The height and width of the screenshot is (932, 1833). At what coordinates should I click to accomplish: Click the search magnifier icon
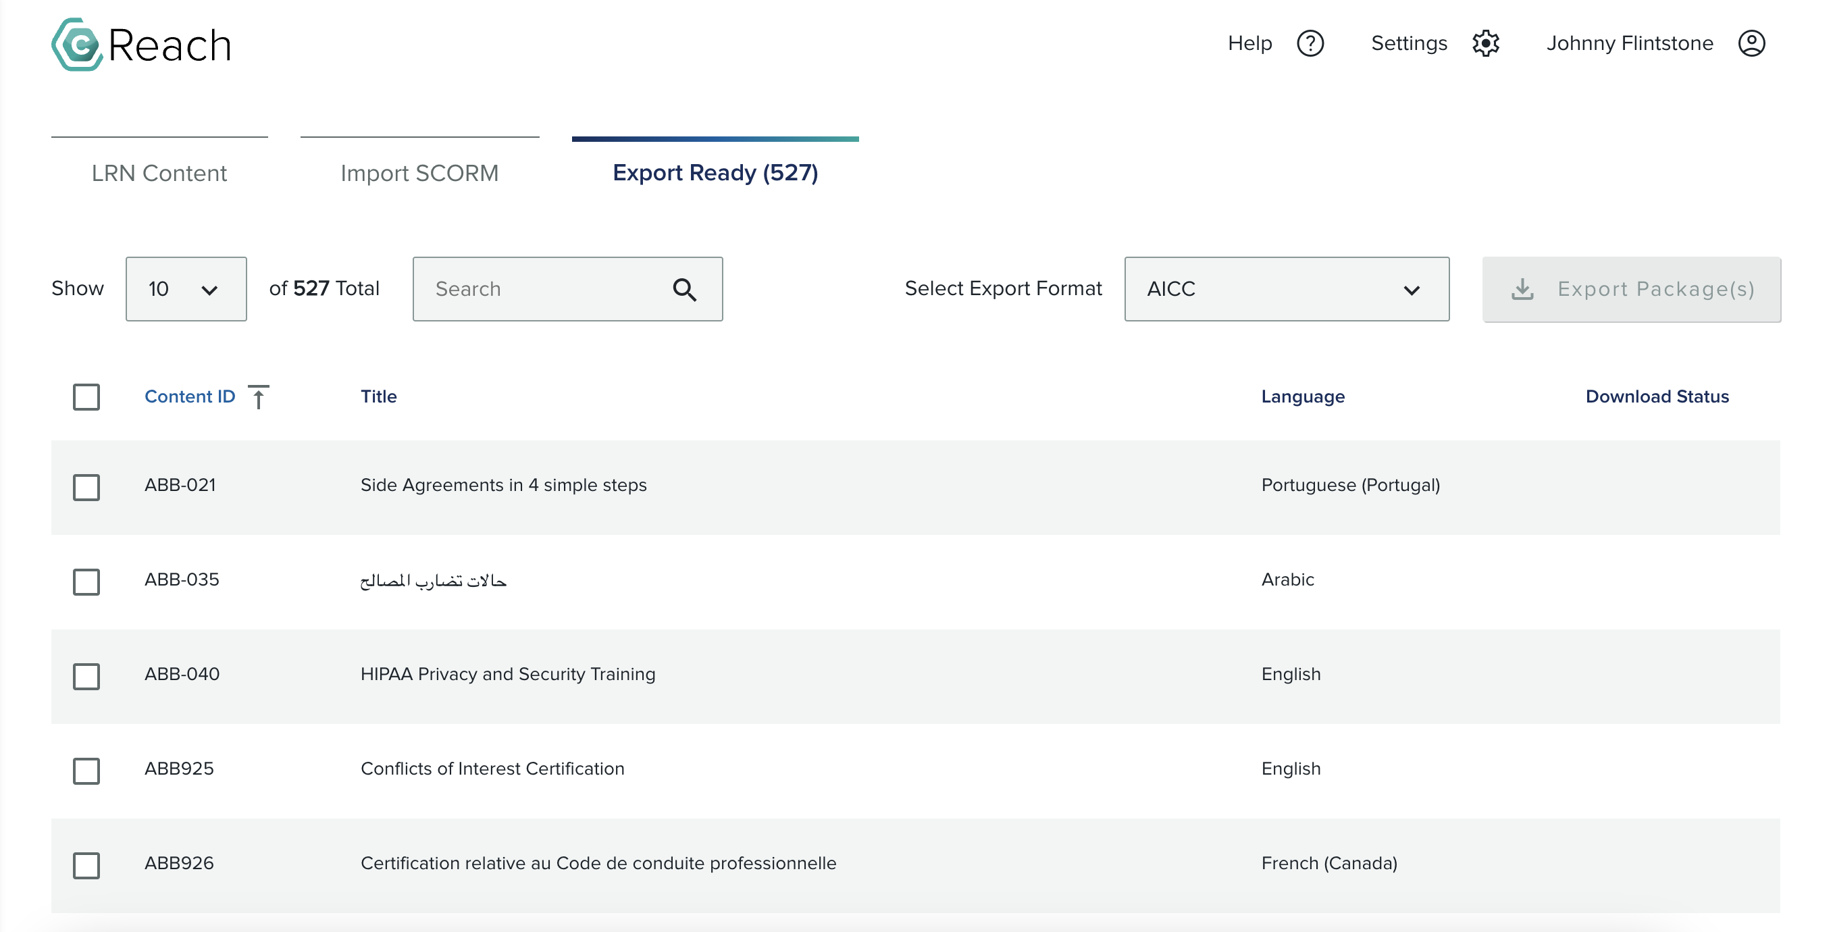pos(685,289)
